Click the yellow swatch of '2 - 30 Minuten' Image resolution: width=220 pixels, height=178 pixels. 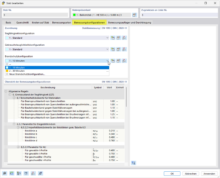point(7,71)
